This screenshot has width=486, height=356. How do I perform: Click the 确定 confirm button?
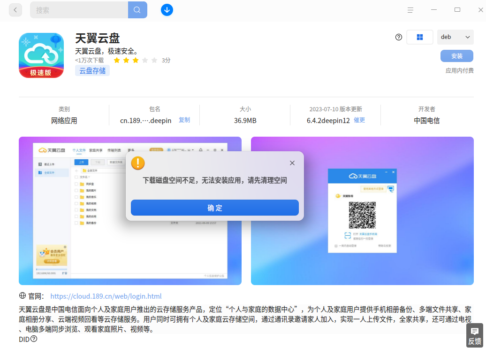coord(214,208)
